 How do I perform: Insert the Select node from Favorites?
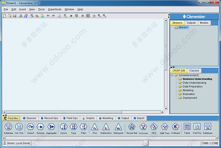31,128
